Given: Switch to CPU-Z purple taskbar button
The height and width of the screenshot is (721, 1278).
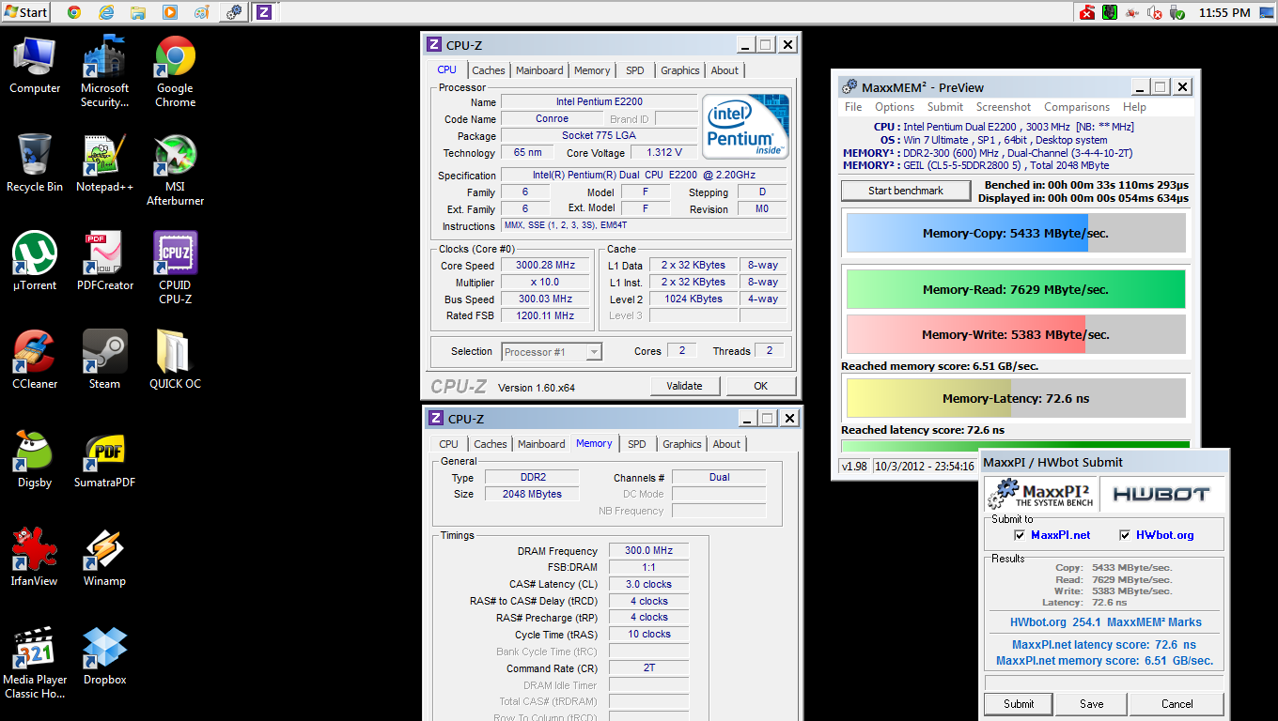Looking at the screenshot, I should (x=264, y=12).
